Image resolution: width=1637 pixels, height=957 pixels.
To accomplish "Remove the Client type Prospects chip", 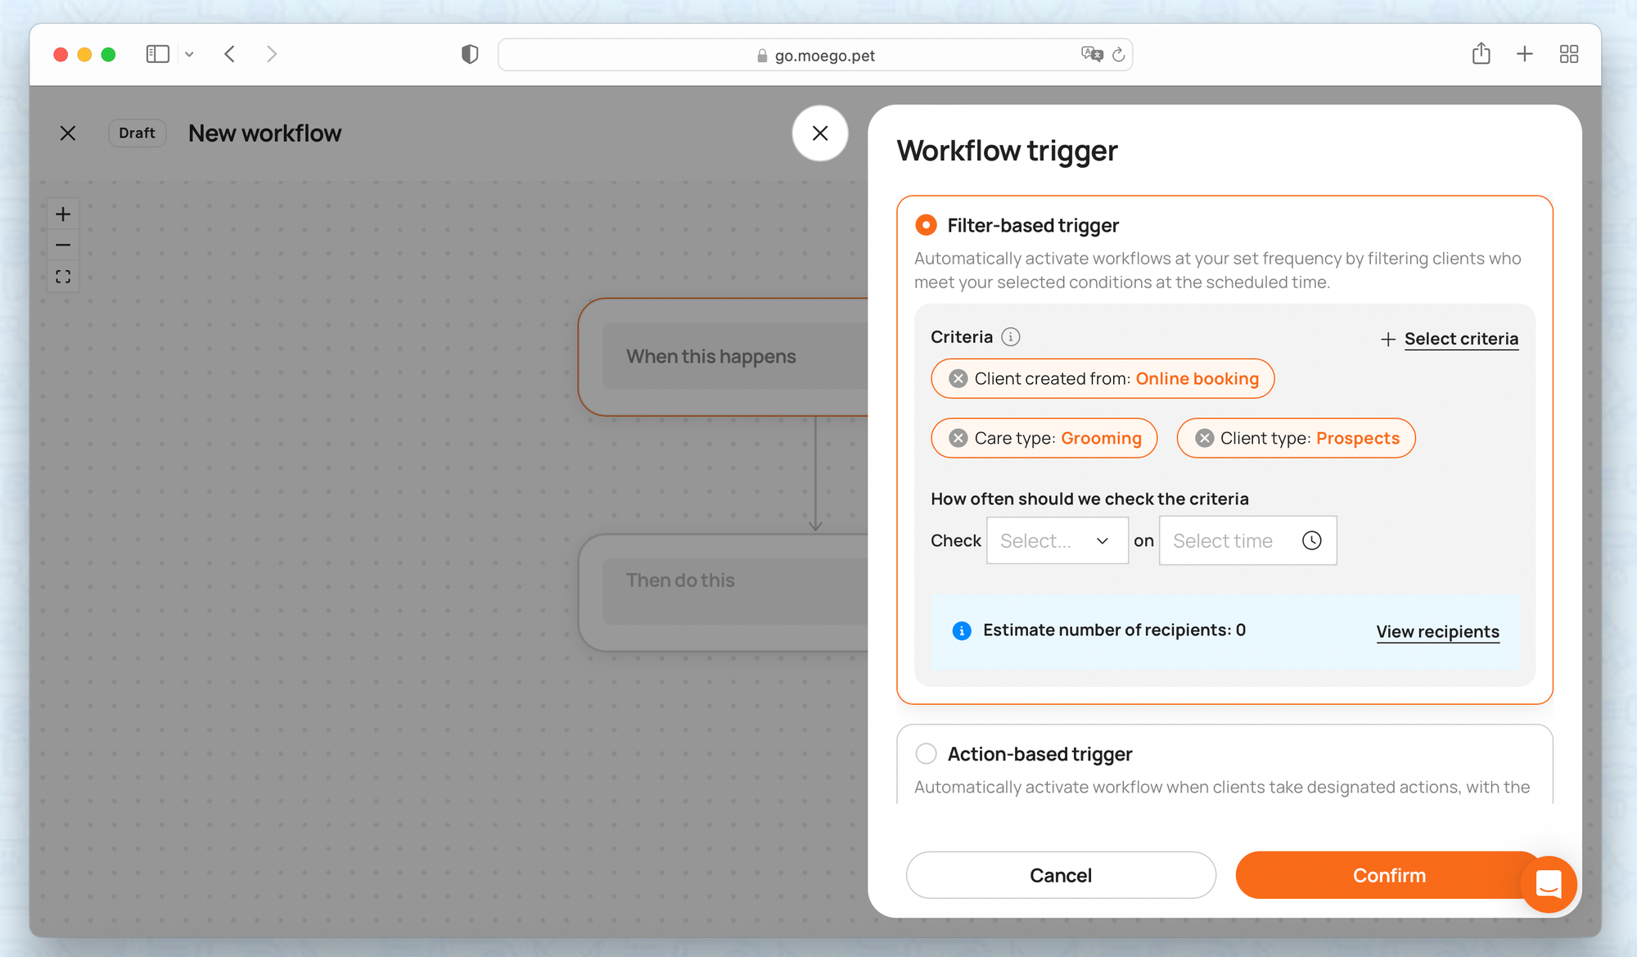I will pos(1204,438).
